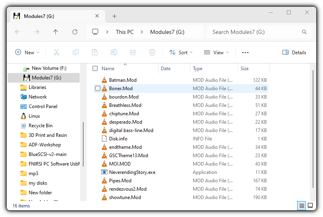The width and height of the screenshot is (323, 217).
Task: Close the Modules7 (G:) tab
Action: click(97, 16)
